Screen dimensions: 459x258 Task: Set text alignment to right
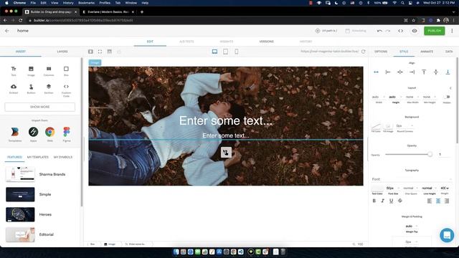point(447,201)
